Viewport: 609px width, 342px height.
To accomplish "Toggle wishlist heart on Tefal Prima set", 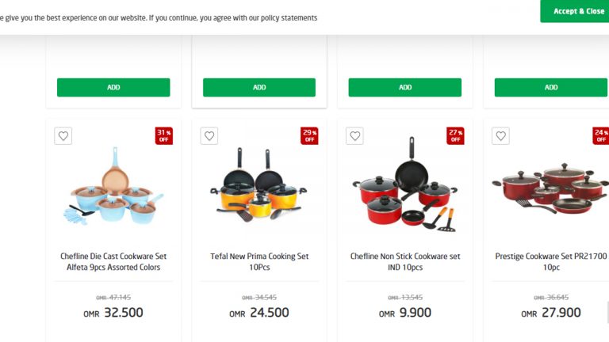I will click(x=209, y=136).
